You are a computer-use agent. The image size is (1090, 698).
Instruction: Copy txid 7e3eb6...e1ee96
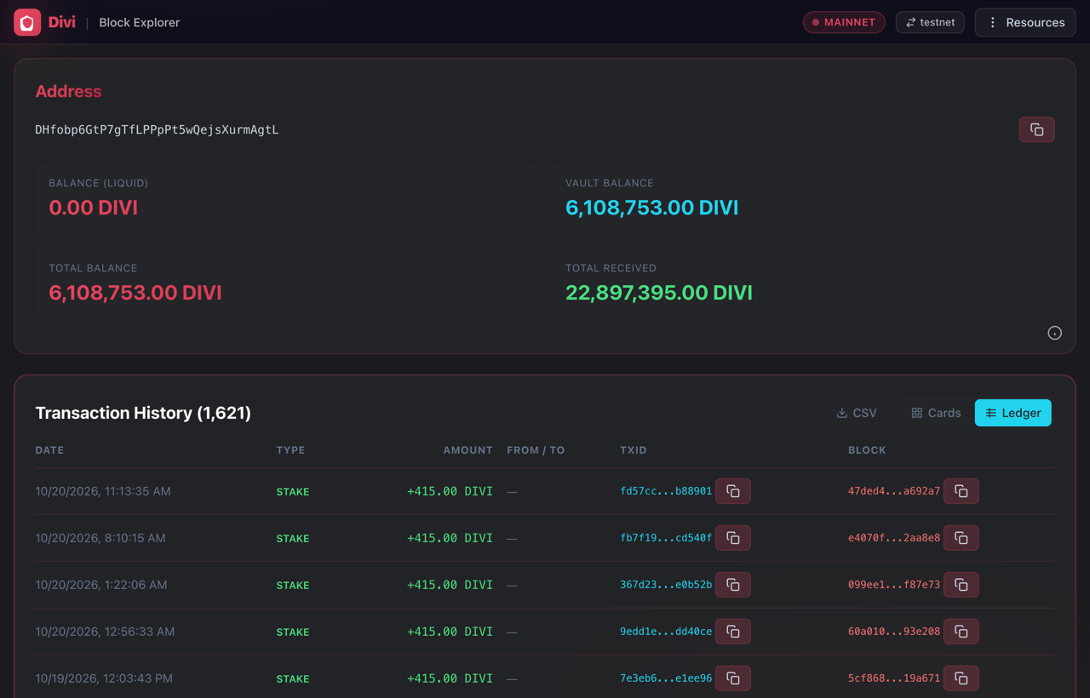[x=732, y=678]
